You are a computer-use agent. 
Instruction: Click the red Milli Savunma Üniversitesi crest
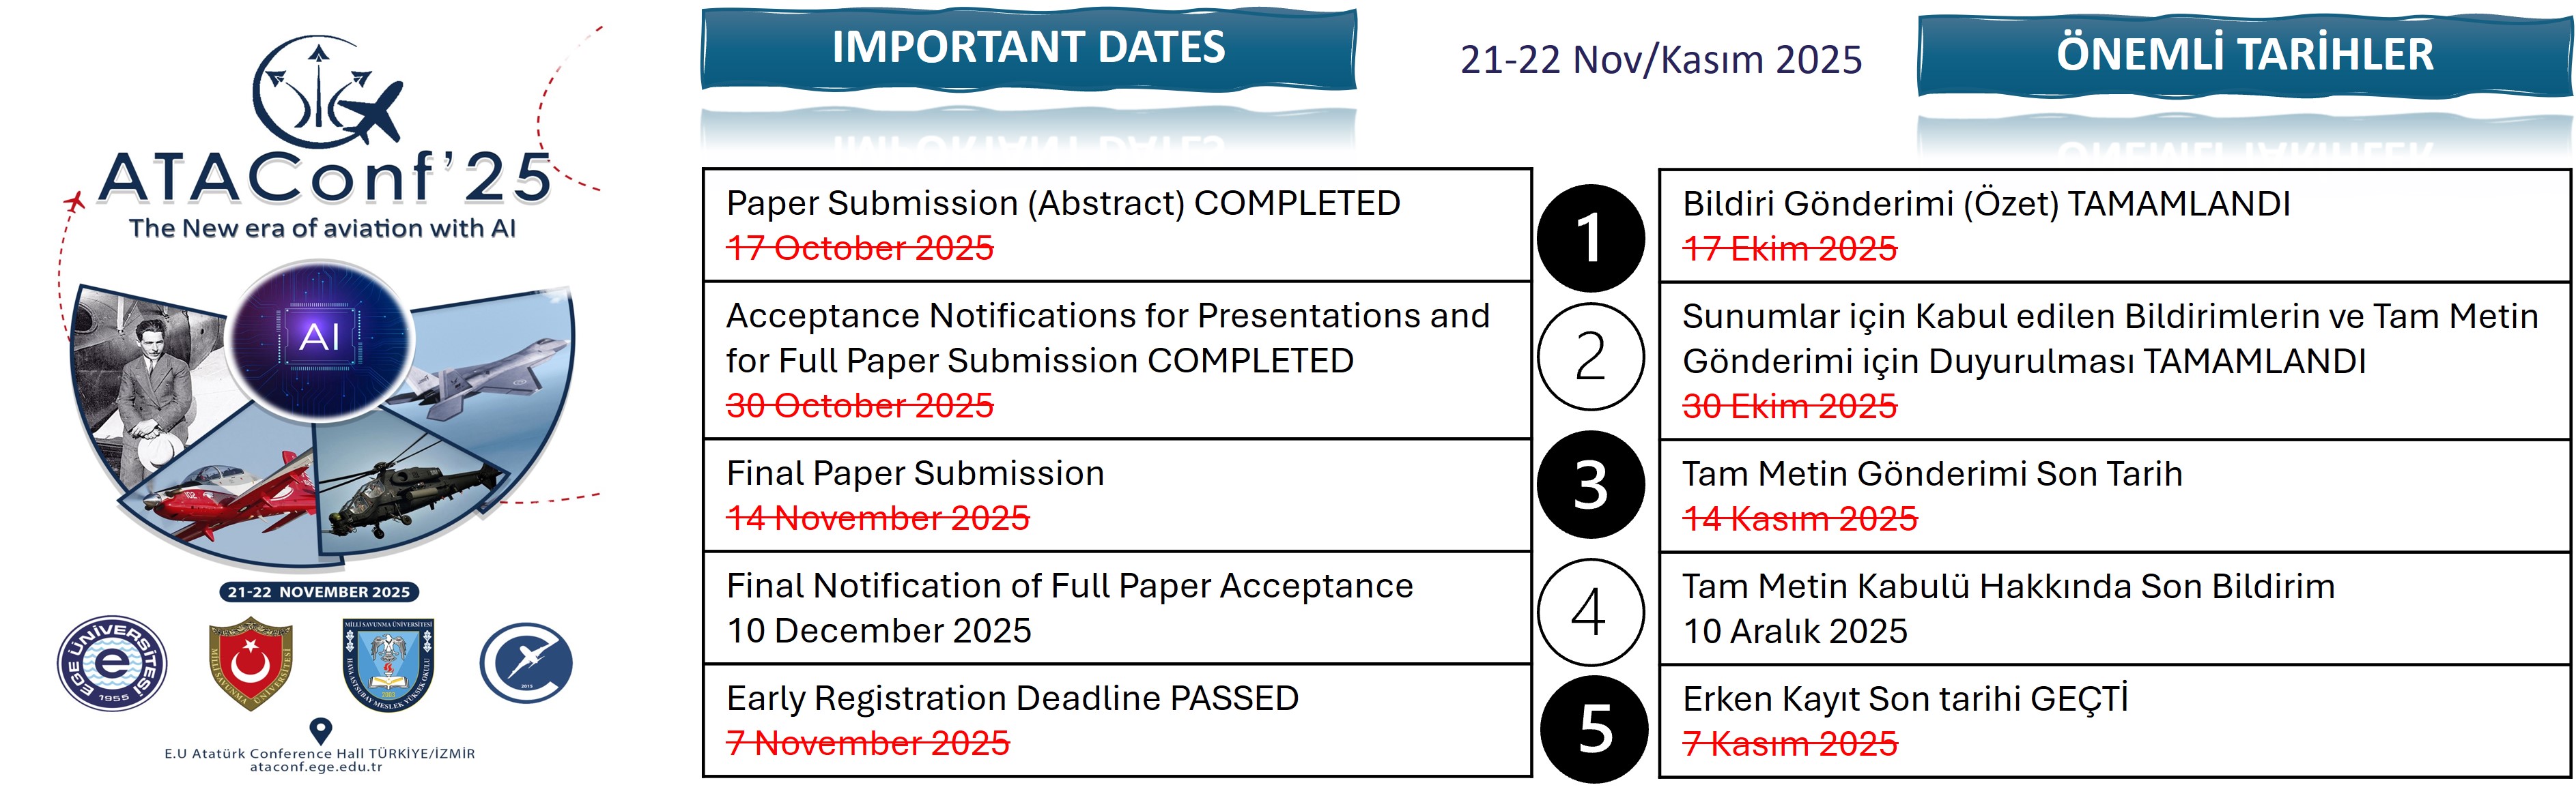click(x=250, y=664)
